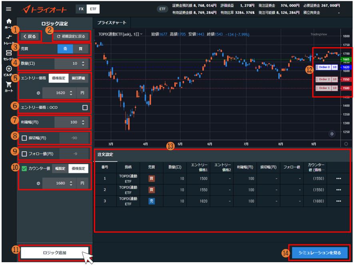Click Order 1 marker on chart
The height and width of the screenshot is (267, 355).
[327, 88]
